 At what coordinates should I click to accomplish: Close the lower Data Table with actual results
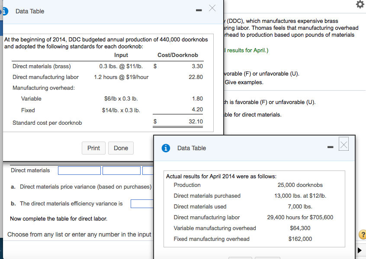pos(344,145)
